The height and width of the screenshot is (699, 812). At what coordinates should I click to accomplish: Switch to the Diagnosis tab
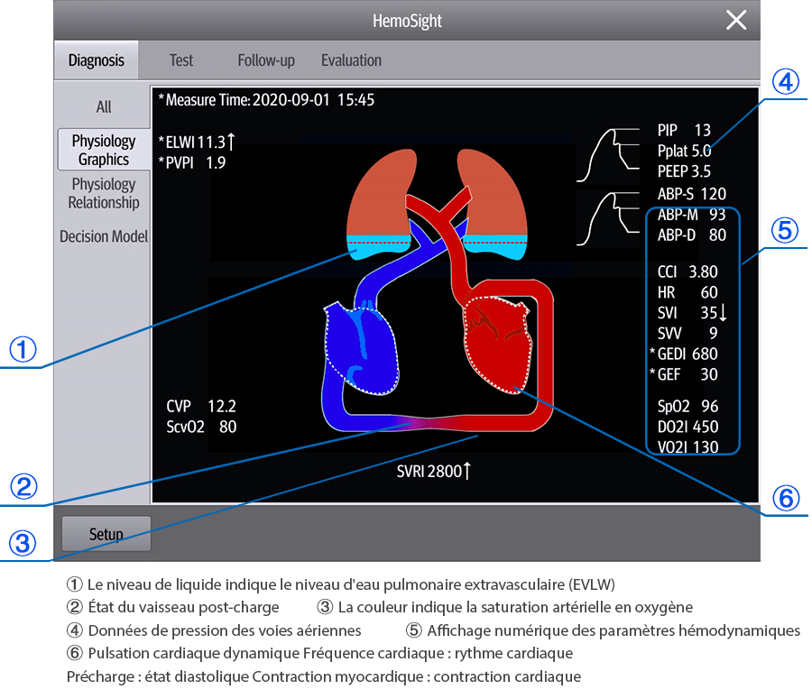click(96, 60)
